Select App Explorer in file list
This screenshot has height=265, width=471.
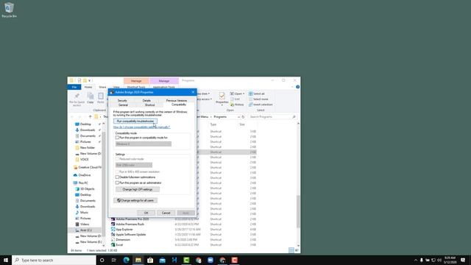coord(124,229)
